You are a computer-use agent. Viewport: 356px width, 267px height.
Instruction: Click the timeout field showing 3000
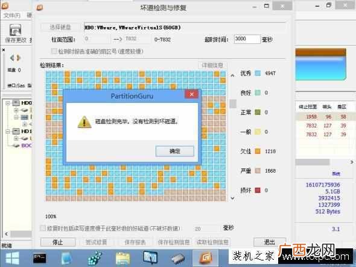tap(247, 39)
